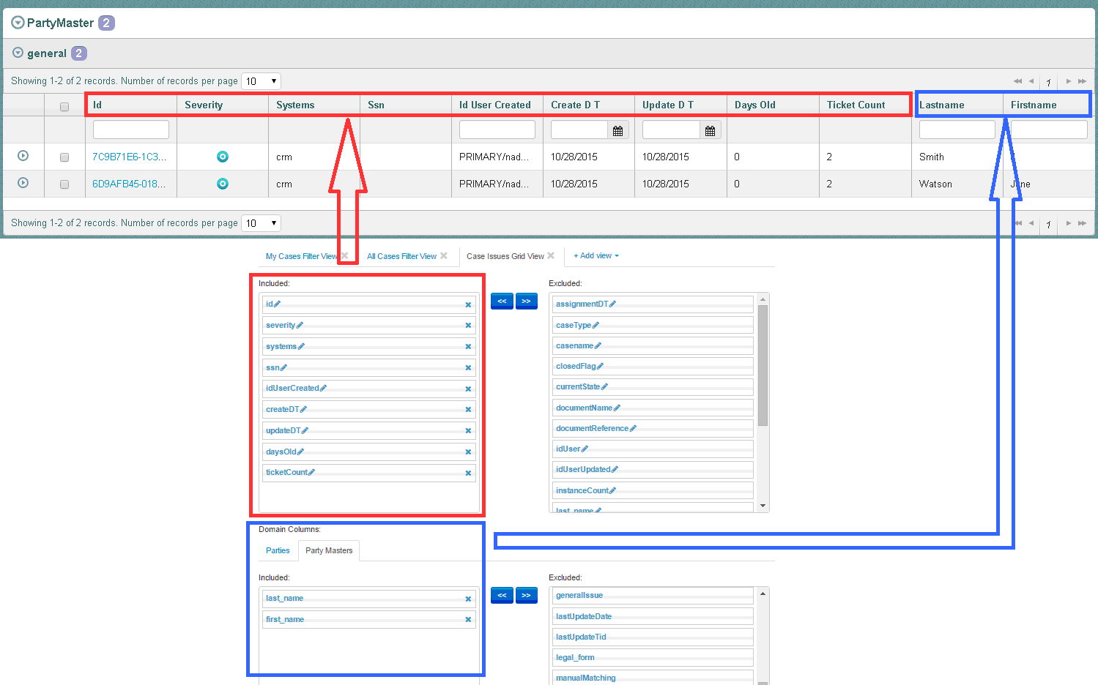Screen dimensions: 1098x685
Task: Click the Lastname filter input field
Action: click(x=957, y=130)
